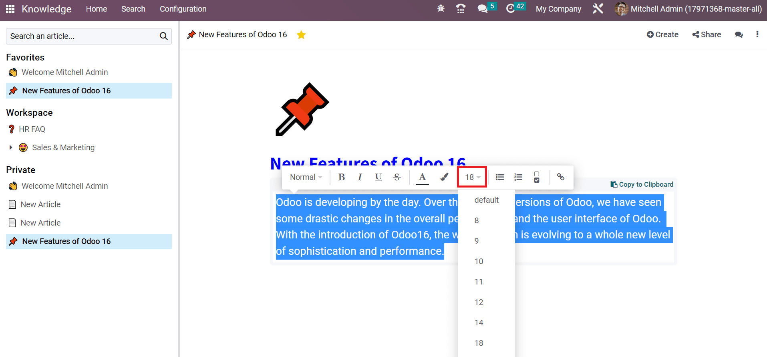Open Normal text style dropdown

pos(306,177)
